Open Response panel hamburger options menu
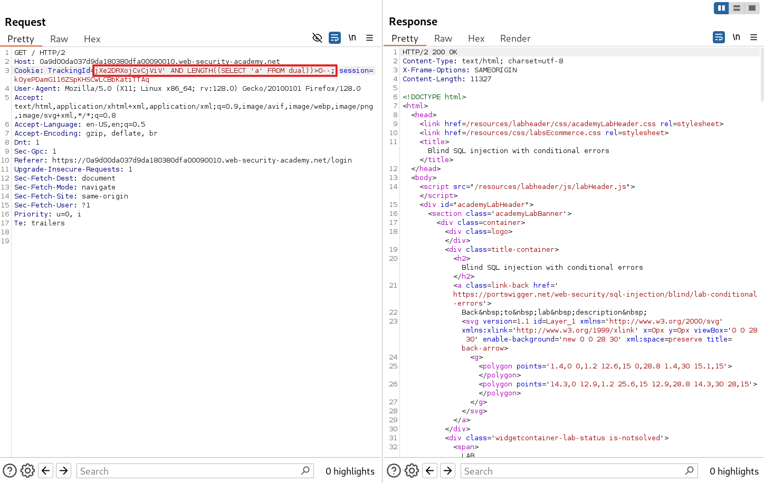 point(753,37)
